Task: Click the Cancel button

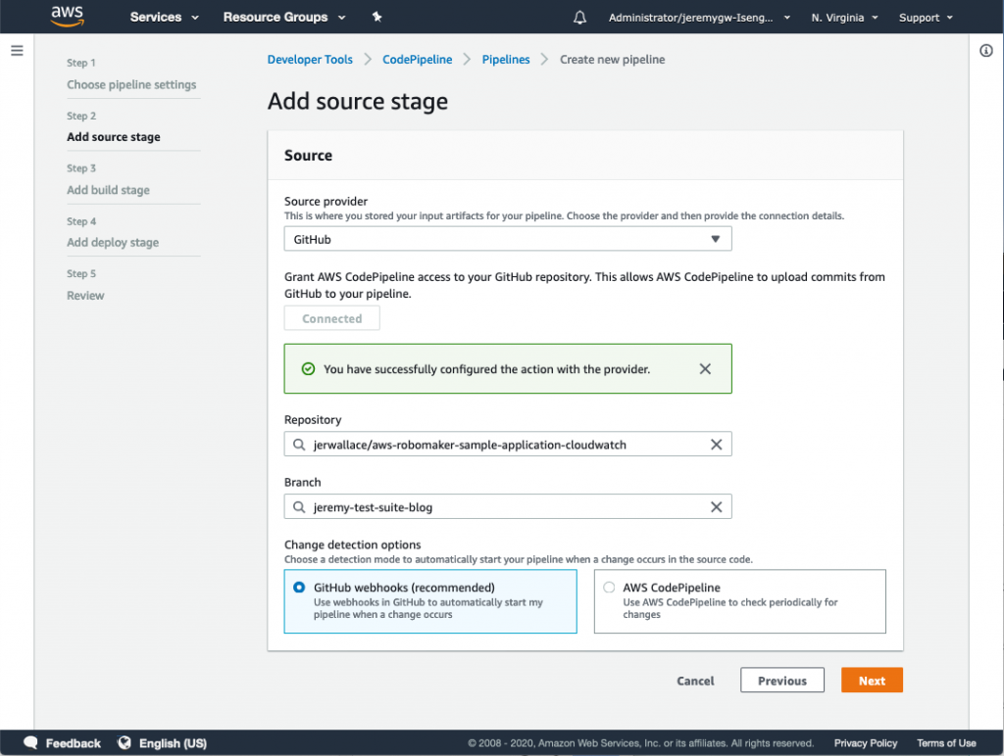Action: (x=695, y=682)
